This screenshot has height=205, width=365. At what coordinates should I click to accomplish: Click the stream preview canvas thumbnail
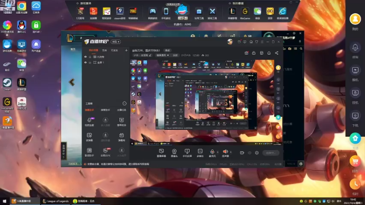tap(206, 102)
